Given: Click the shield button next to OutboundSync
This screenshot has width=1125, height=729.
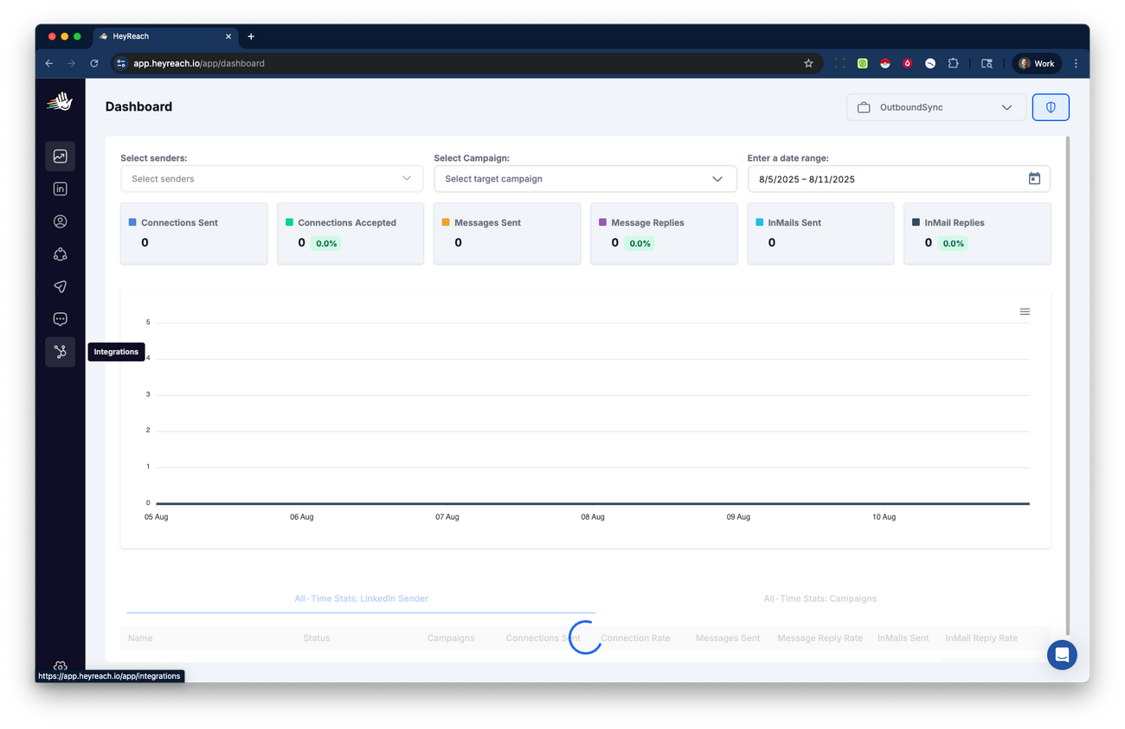Looking at the screenshot, I should 1050,106.
